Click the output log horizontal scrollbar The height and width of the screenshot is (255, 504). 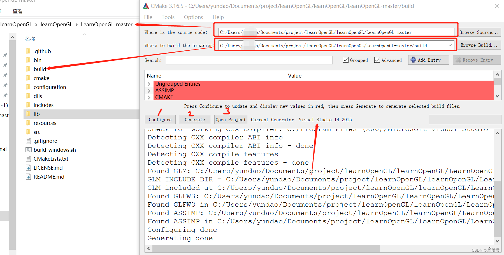click(266, 248)
